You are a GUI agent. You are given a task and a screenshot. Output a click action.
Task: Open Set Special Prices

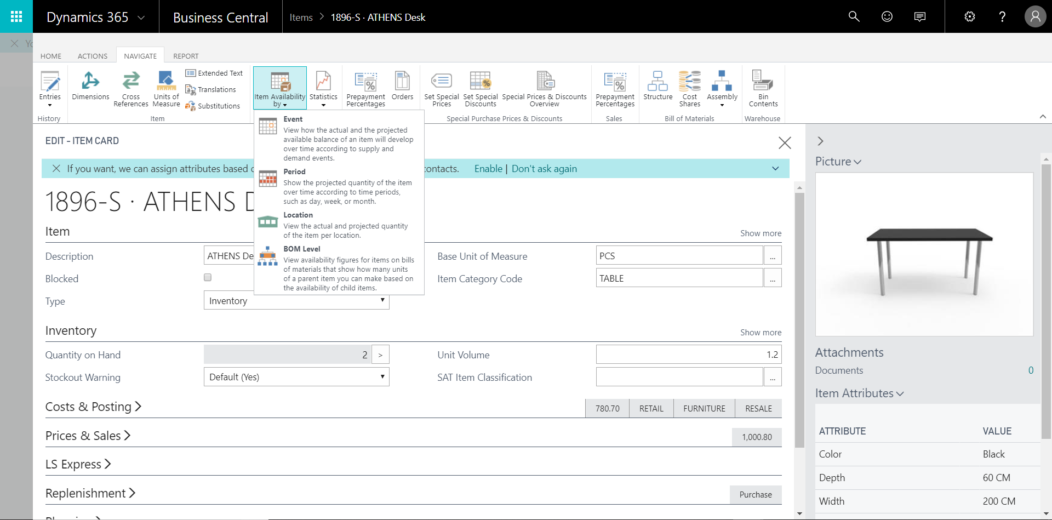point(442,89)
